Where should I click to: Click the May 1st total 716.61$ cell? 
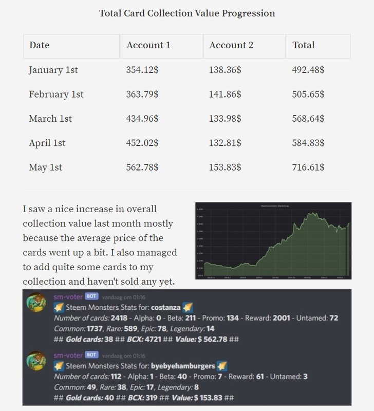pos(308,167)
